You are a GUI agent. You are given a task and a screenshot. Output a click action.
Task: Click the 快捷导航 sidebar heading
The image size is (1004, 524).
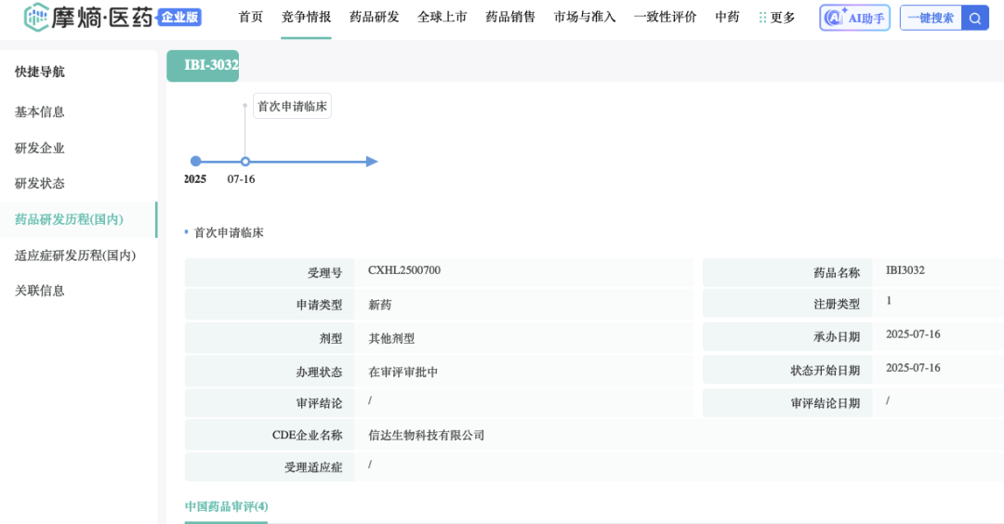pos(40,72)
